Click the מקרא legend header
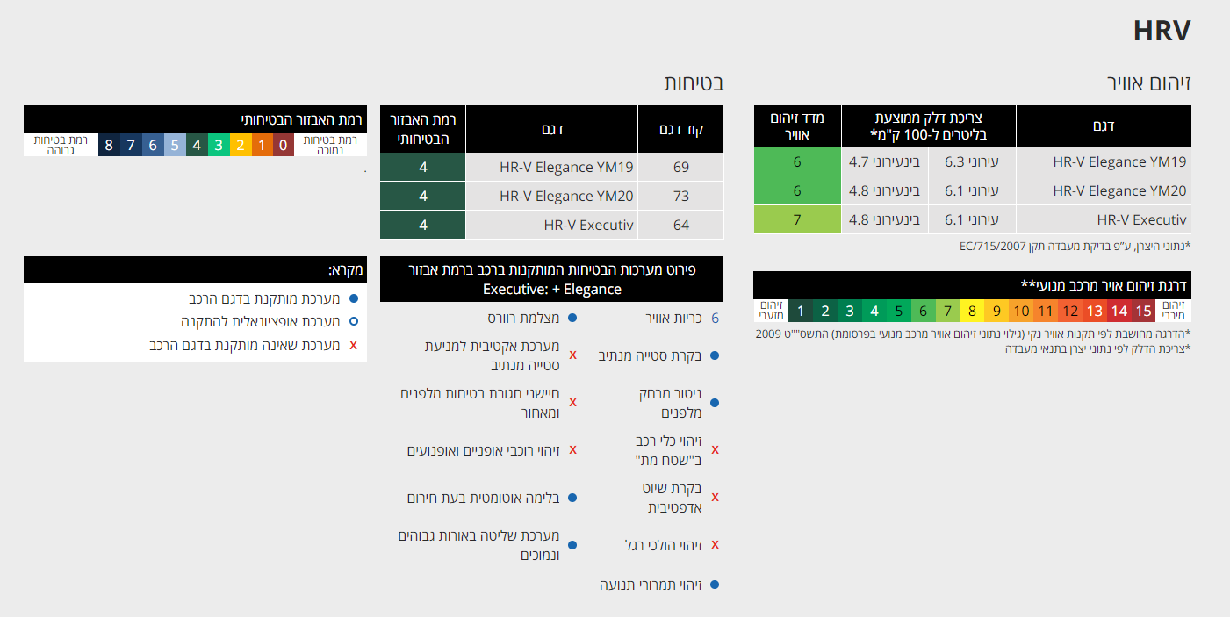1230x617 pixels. tap(195, 269)
